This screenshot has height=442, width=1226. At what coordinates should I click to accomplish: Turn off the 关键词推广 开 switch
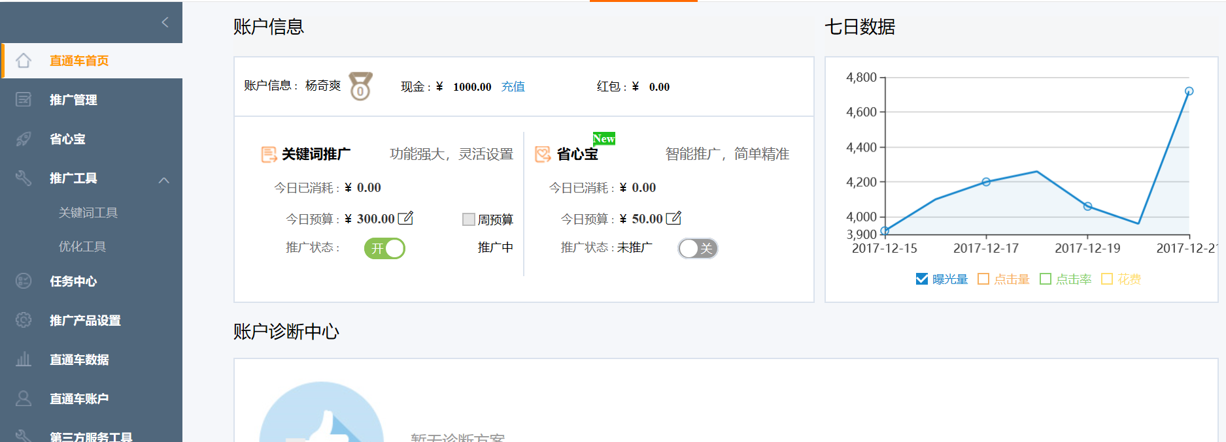(384, 249)
